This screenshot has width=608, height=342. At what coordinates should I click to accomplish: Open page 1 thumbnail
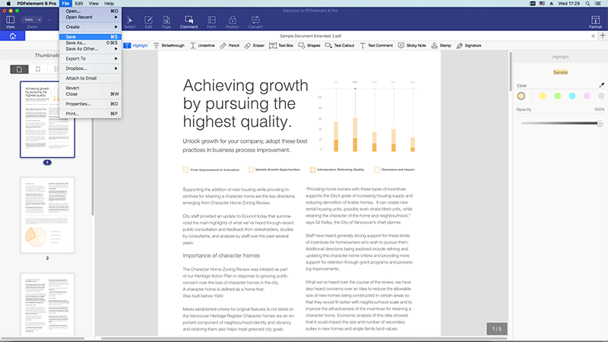coord(47,119)
